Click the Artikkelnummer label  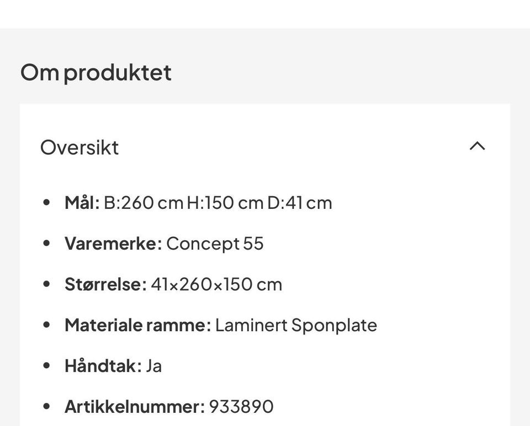(x=134, y=407)
